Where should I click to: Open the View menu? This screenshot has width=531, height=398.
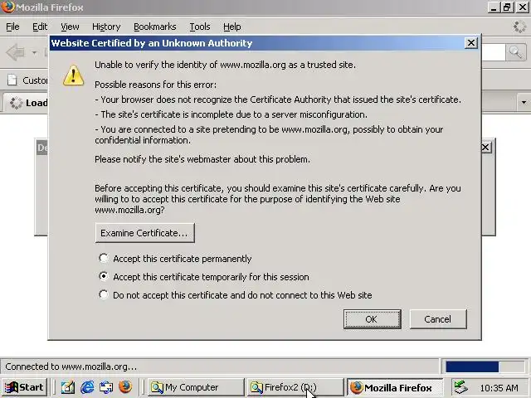(70, 27)
